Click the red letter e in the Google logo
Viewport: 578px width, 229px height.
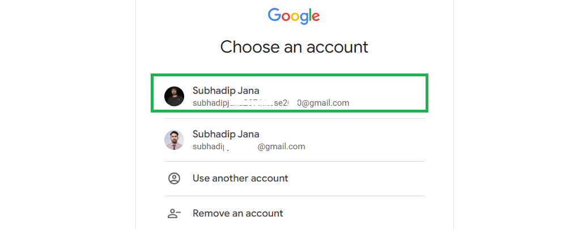tap(316, 16)
